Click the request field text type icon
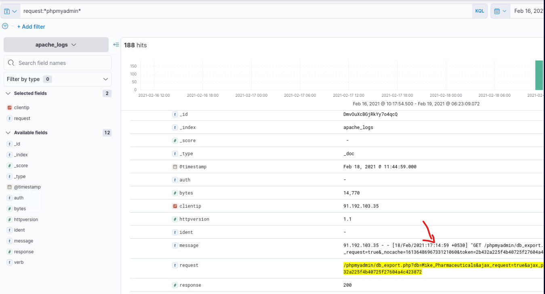 tap(10, 119)
